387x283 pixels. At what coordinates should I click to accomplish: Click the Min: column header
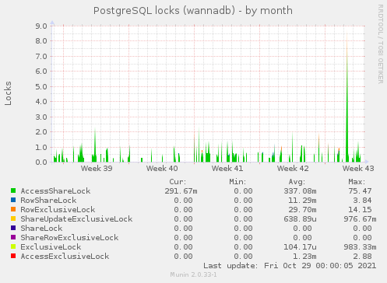(237, 182)
